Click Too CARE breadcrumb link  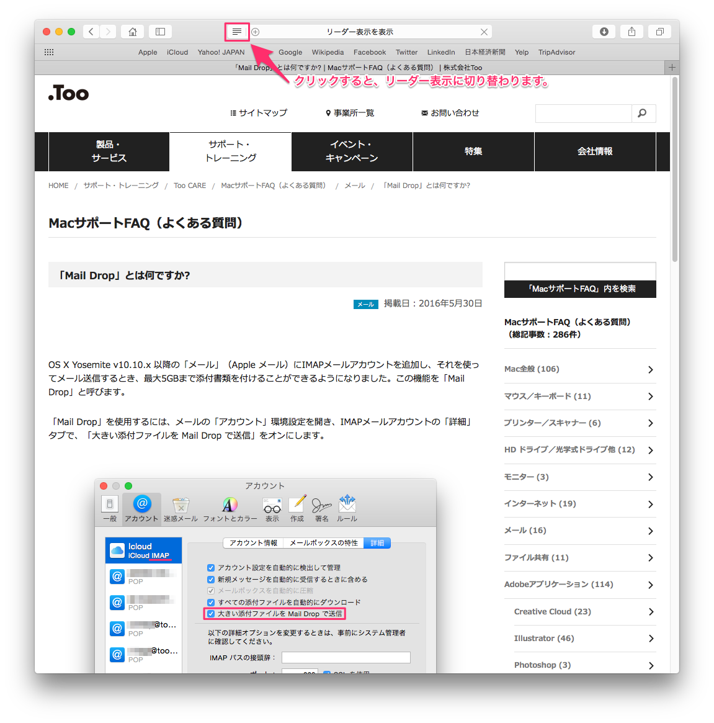[x=190, y=186]
